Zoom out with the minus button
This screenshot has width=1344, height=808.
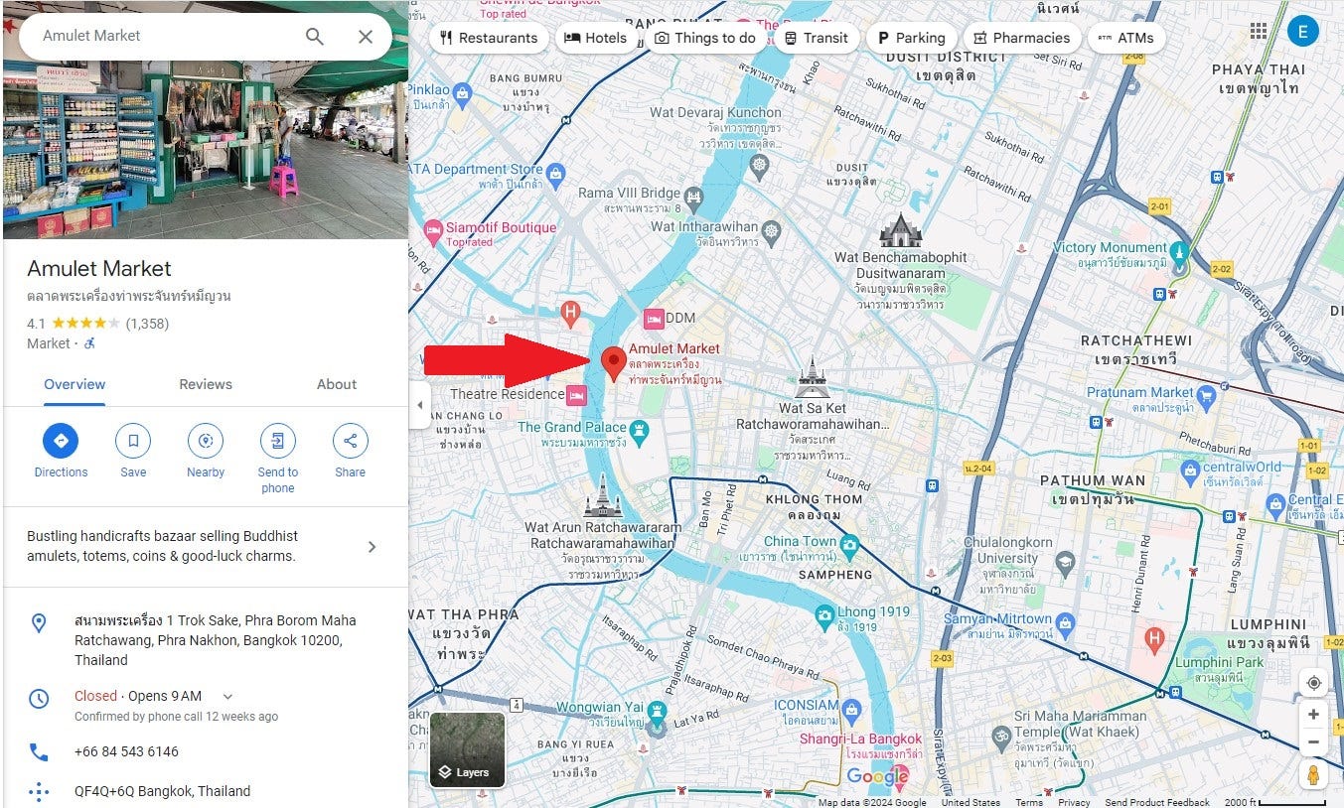point(1313,742)
